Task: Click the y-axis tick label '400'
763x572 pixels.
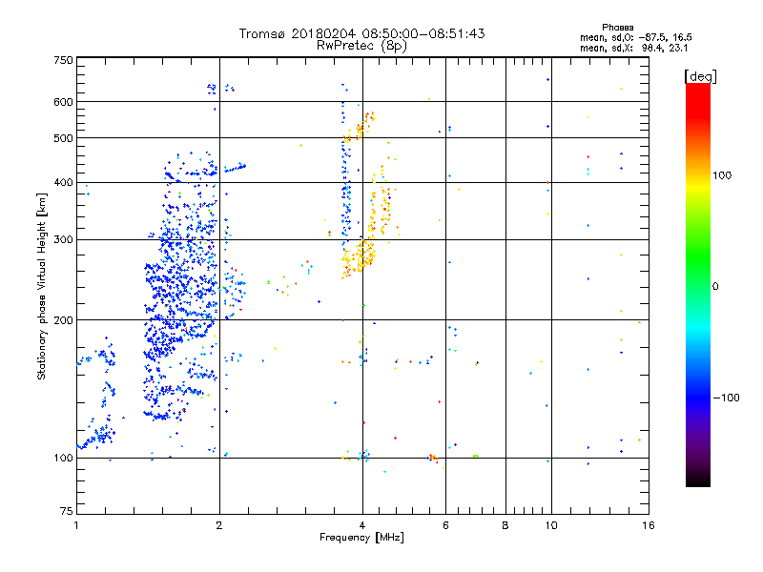Action: coord(63,182)
